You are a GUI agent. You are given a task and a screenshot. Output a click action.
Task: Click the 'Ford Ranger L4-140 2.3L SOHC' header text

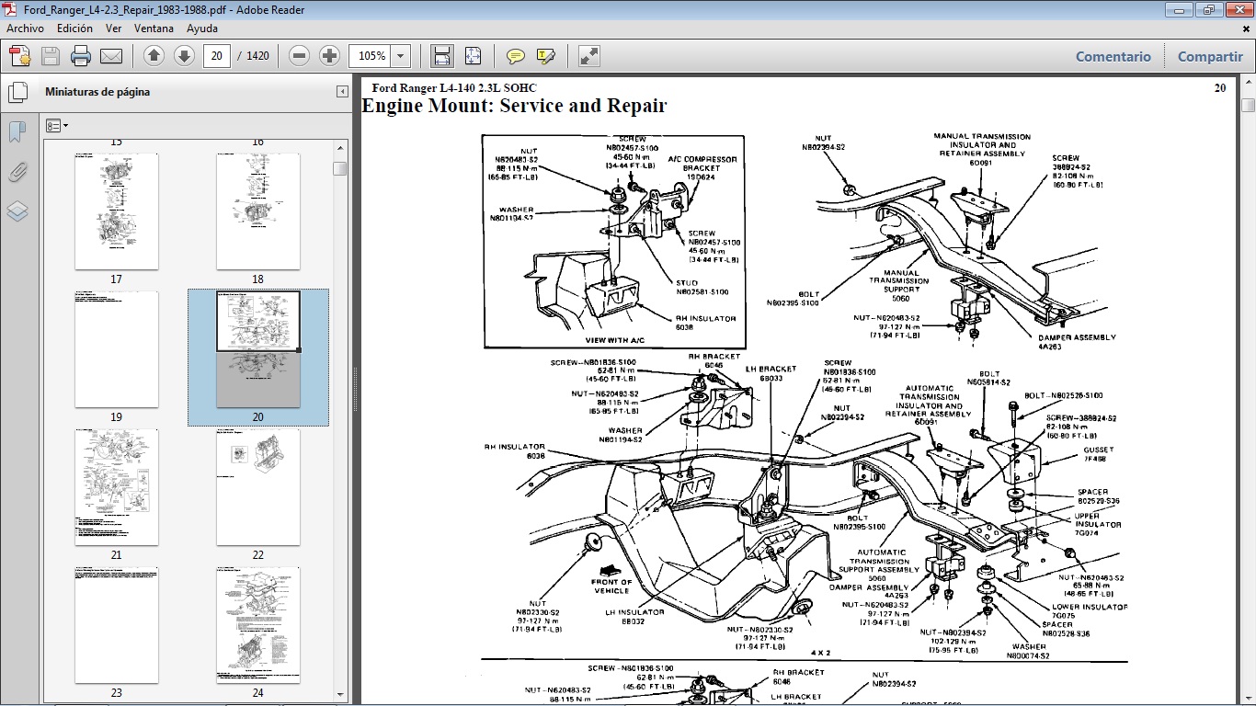(454, 88)
